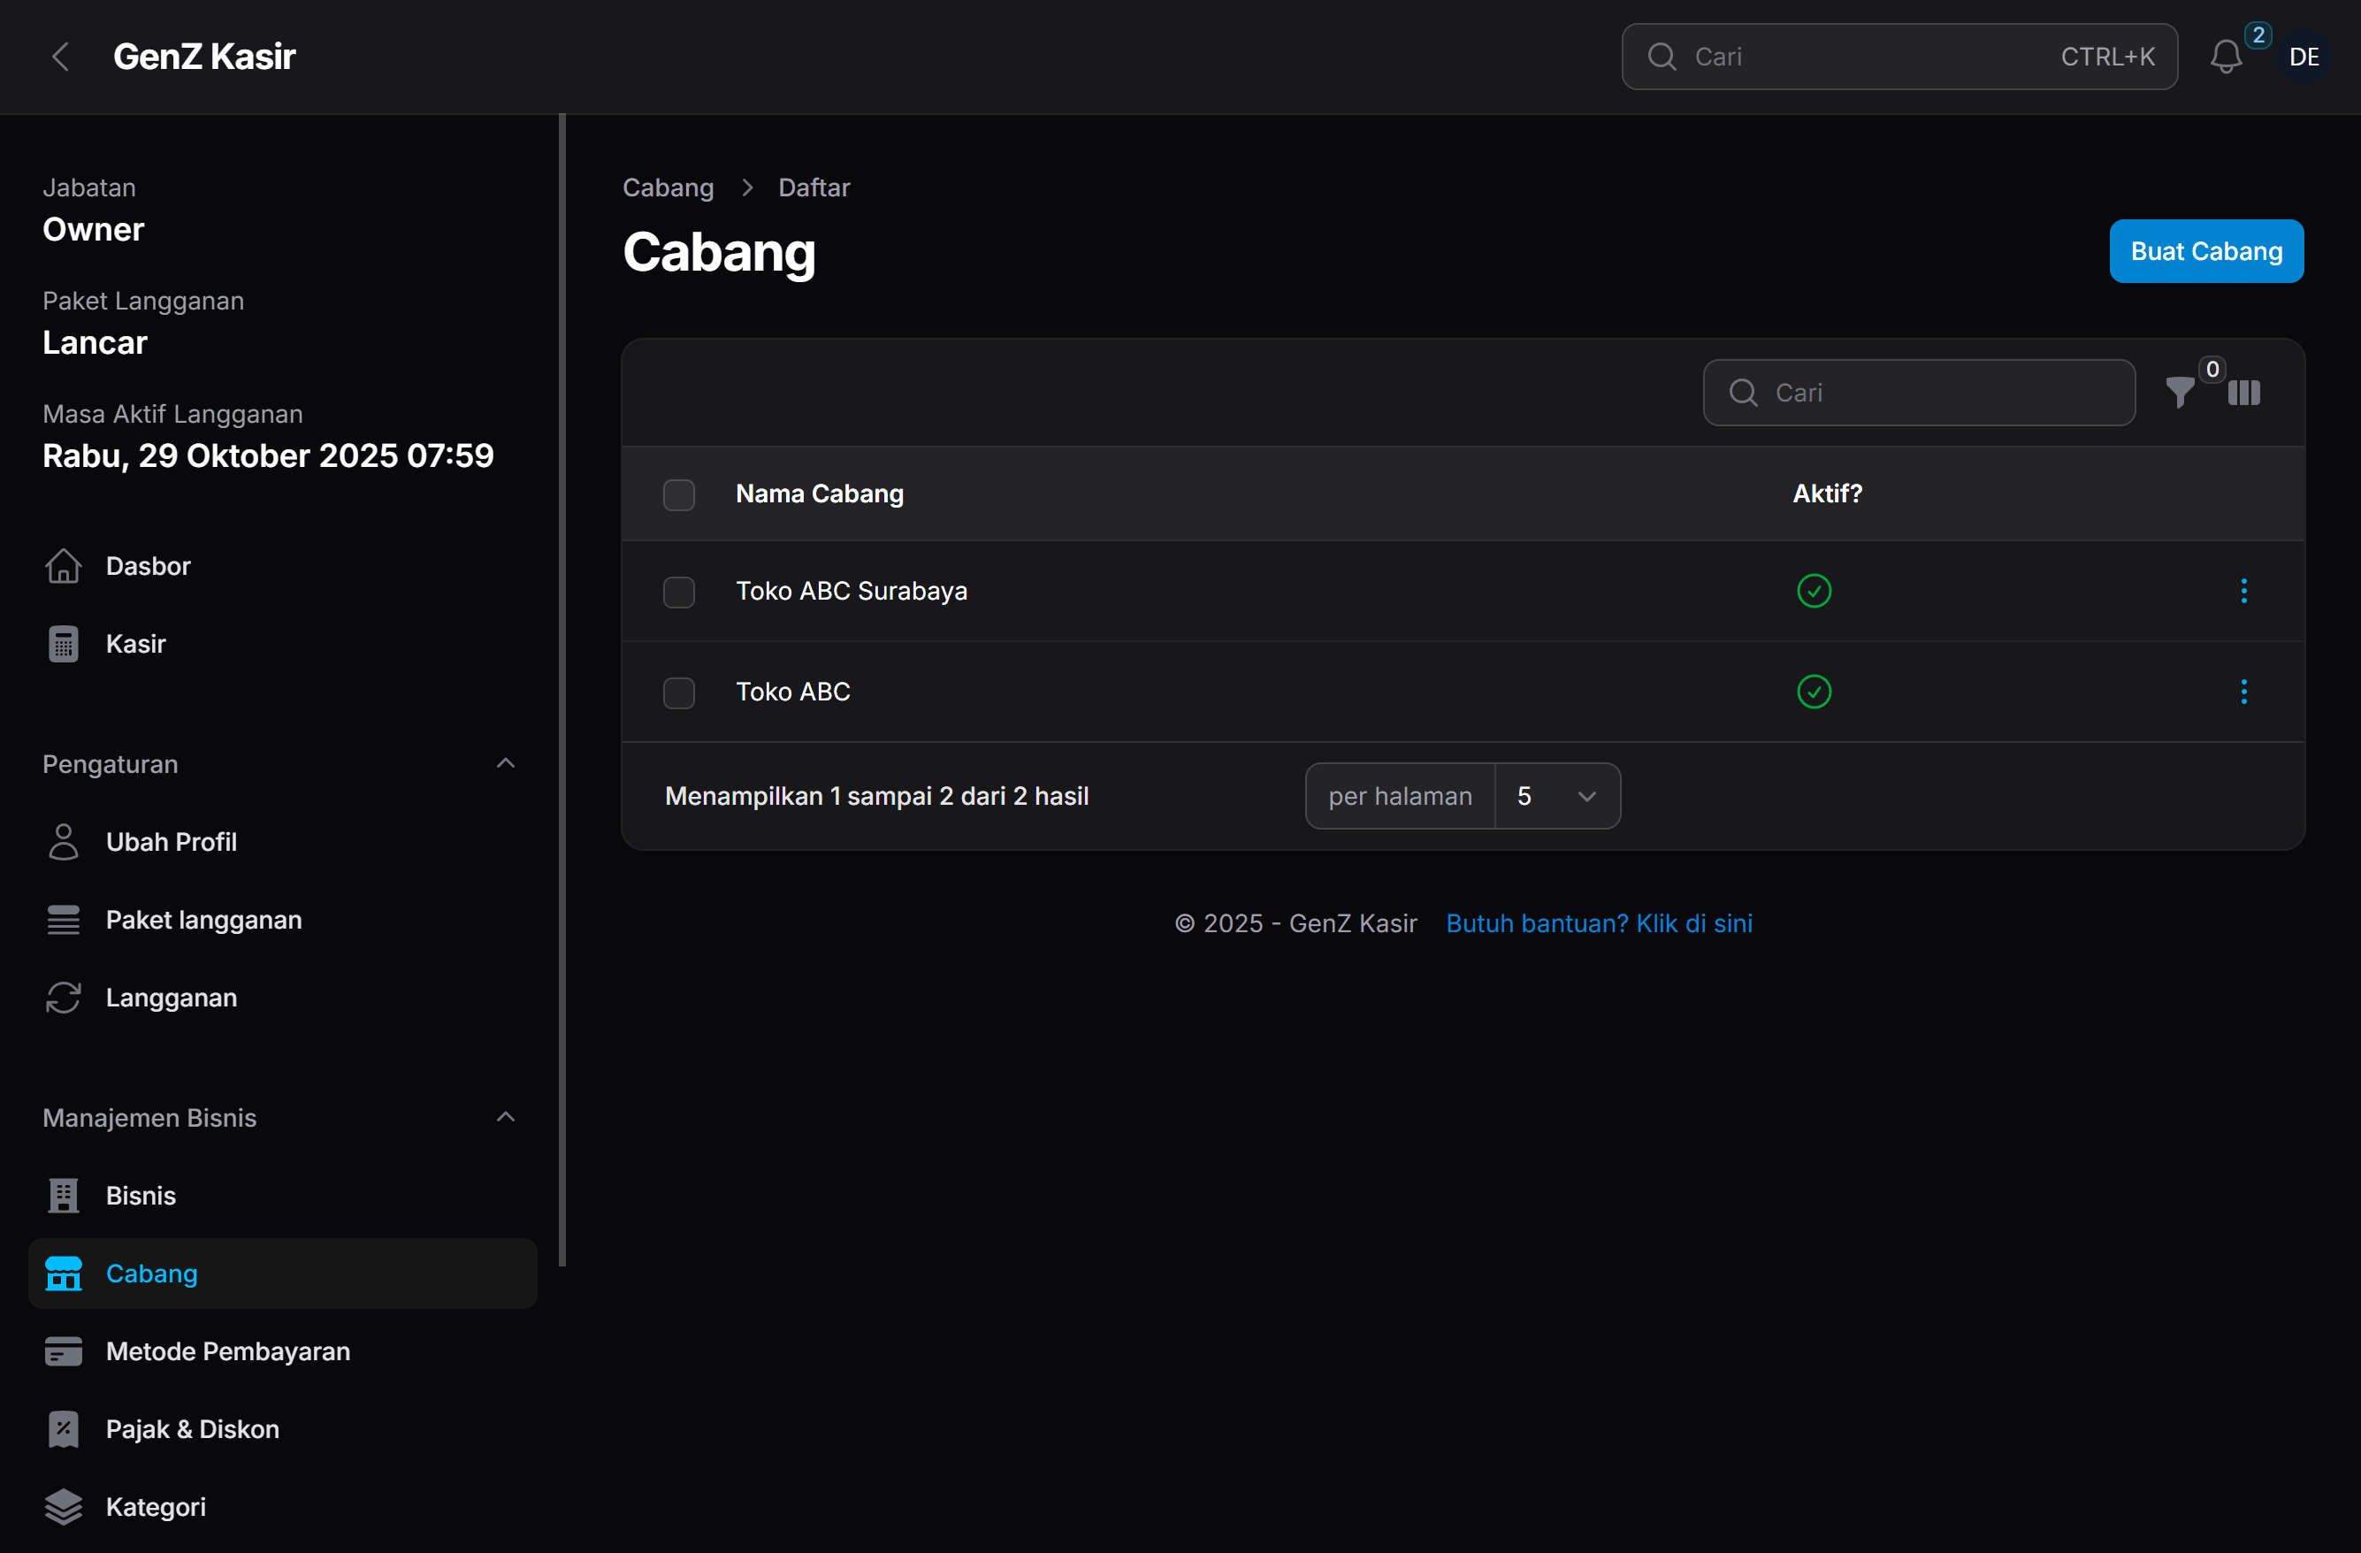Click the back arrow beside GenZ Kasir

60,57
